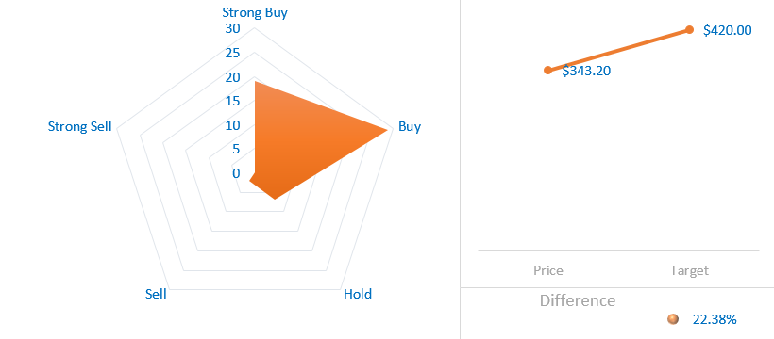Click the Strong Buy axis label
This screenshot has width=774, height=339.
point(255,12)
